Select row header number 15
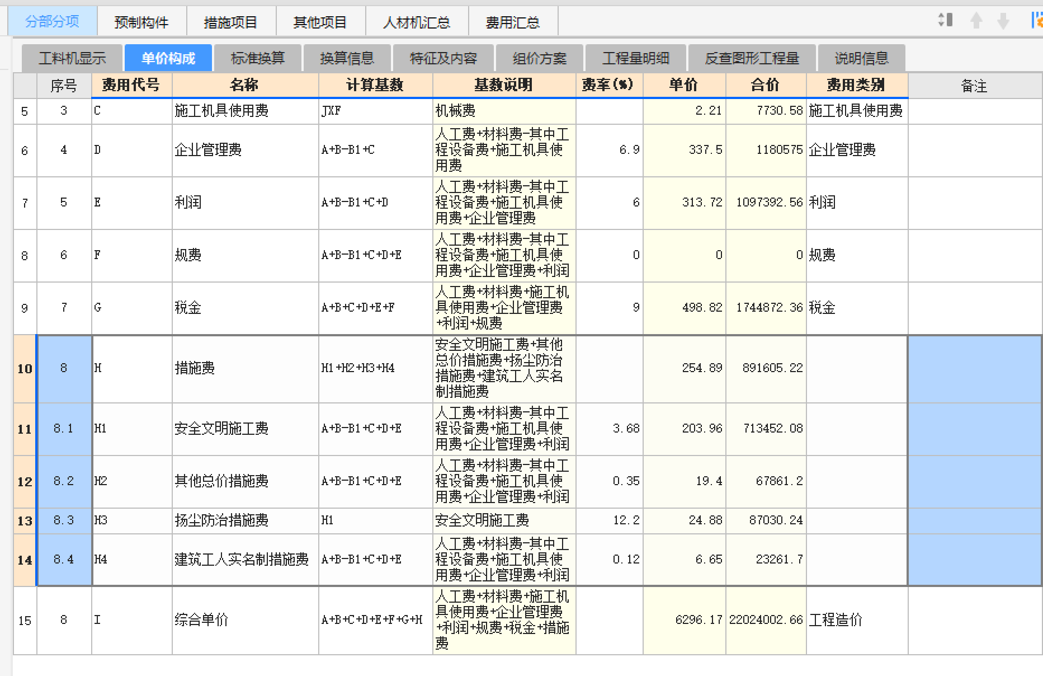This screenshot has height=676, width=1043. point(25,621)
